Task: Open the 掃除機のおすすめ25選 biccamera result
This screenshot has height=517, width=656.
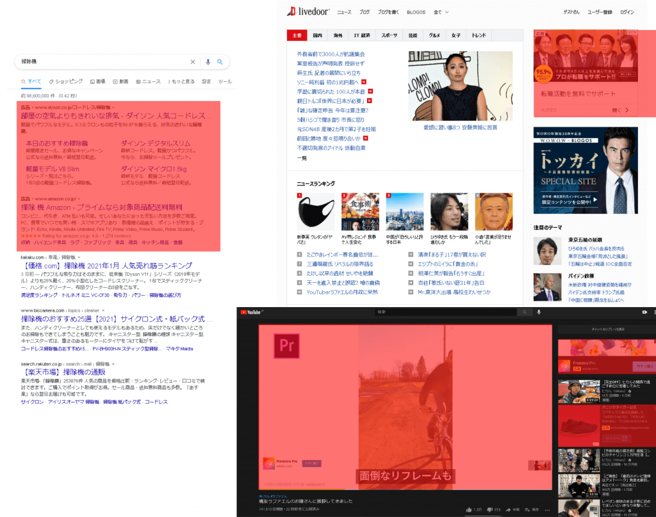Action: 117,319
